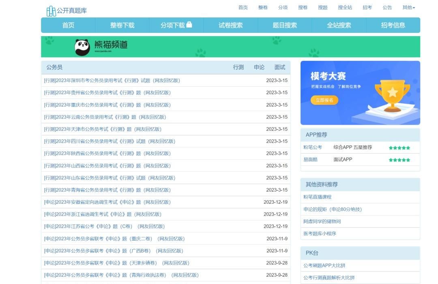Filter the 公务员 list by 申论
Screen dimensions: 438x284
click(259, 67)
